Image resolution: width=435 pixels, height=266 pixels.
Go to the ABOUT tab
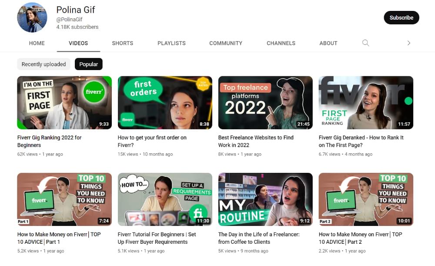[328, 43]
